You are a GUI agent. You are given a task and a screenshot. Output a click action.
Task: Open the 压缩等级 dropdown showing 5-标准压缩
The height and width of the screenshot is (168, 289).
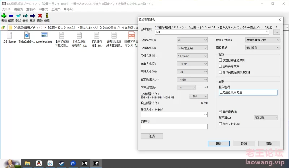[x=192, y=48]
